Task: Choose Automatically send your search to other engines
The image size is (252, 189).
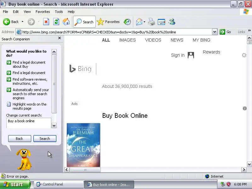Action: (31, 94)
